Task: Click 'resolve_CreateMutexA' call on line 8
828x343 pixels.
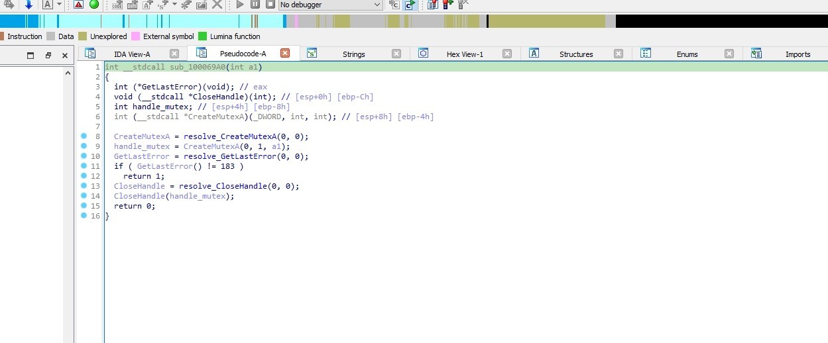Action: 230,136
